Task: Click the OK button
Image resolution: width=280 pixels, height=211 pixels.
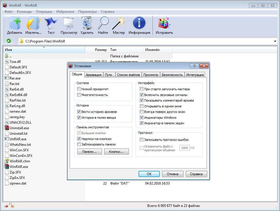Action: click(x=149, y=174)
